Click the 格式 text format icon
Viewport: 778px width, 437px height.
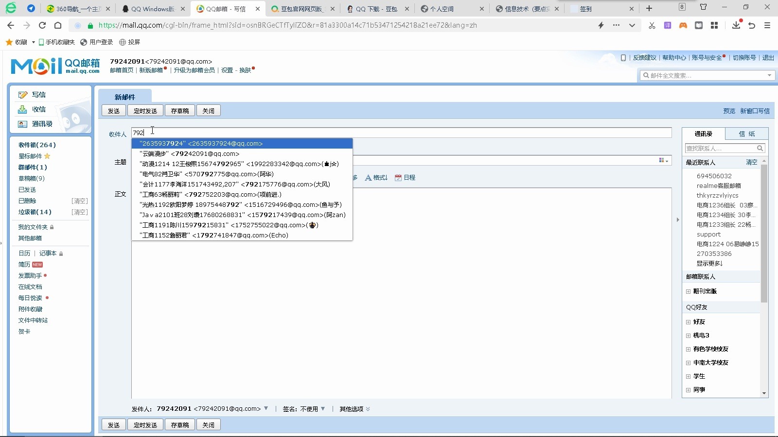pyautogui.click(x=368, y=178)
